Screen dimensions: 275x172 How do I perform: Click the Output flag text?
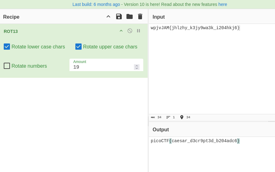tap(195, 141)
